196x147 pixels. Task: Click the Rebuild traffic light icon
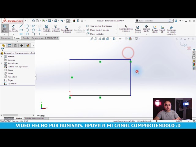click(x=74, y=21)
